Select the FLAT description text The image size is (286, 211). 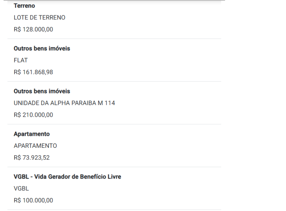[x=21, y=60]
